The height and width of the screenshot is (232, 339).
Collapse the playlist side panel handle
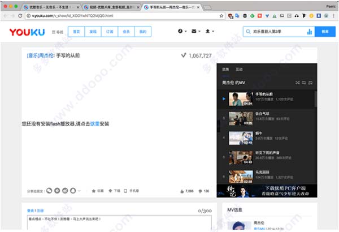coord(218,126)
